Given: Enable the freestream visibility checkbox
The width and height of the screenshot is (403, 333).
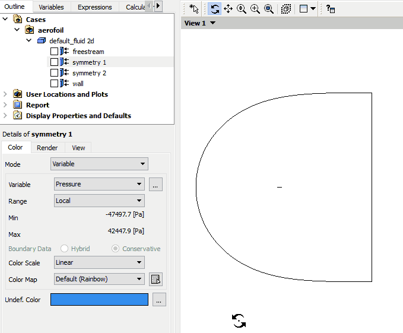Looking at the screenshot, I should [x=55, y=52].
